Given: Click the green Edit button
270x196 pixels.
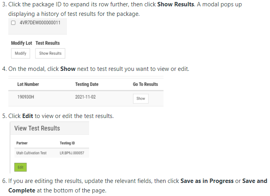Looking at the screenshot, I should click(x=20, y=167).
